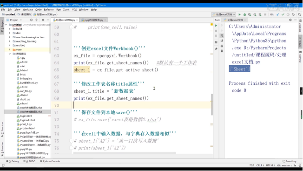This screenshot has height=171, width=303.
Task: Stop the process in the Run panel
Action: click(216, 31)
